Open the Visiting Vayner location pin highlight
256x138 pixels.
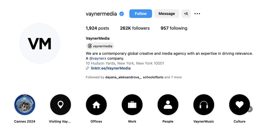coord(60,105)
